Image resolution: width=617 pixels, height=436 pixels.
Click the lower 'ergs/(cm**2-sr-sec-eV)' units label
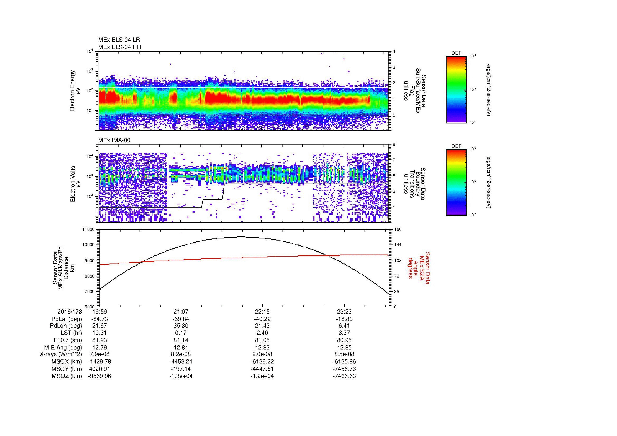(x=489, y=183)
